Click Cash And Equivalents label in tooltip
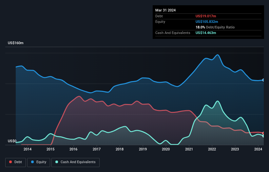Image resolution: width=269 pixels, height=172 pixels. click(173, 33)
